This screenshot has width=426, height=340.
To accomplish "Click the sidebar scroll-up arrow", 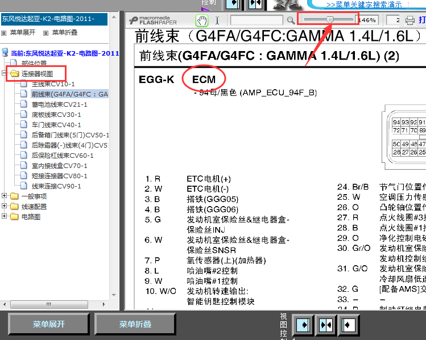I will click(114, 17).
